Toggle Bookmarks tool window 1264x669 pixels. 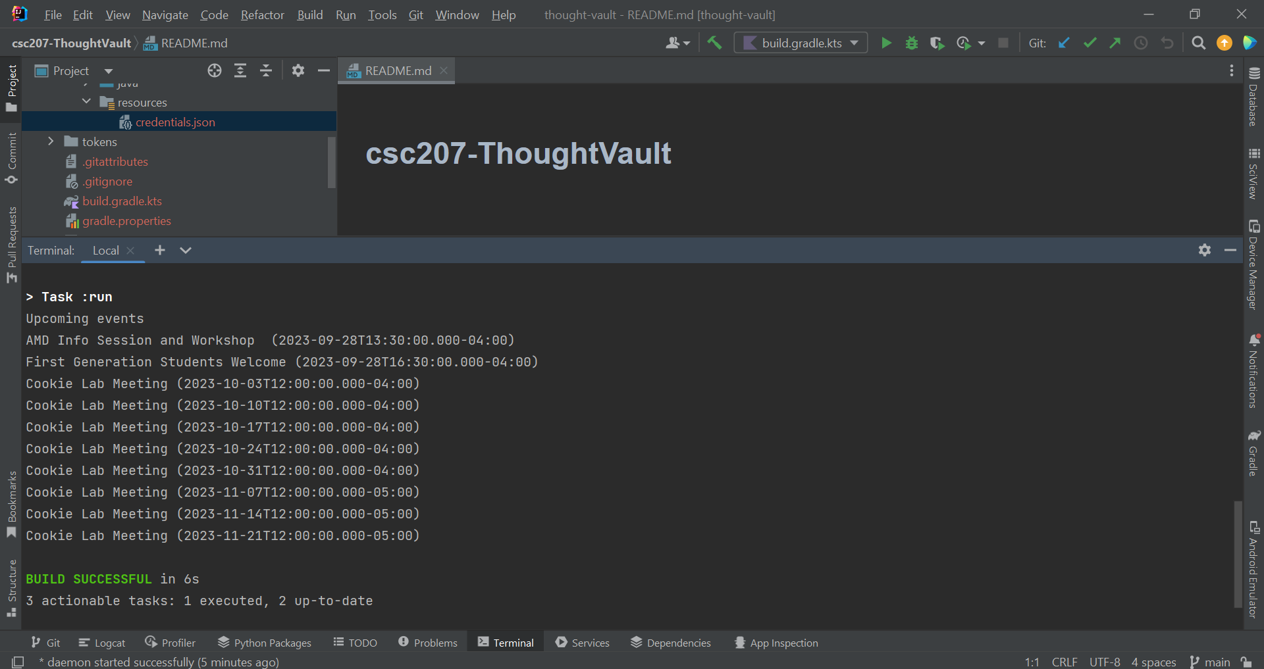[x=11, y=505]
